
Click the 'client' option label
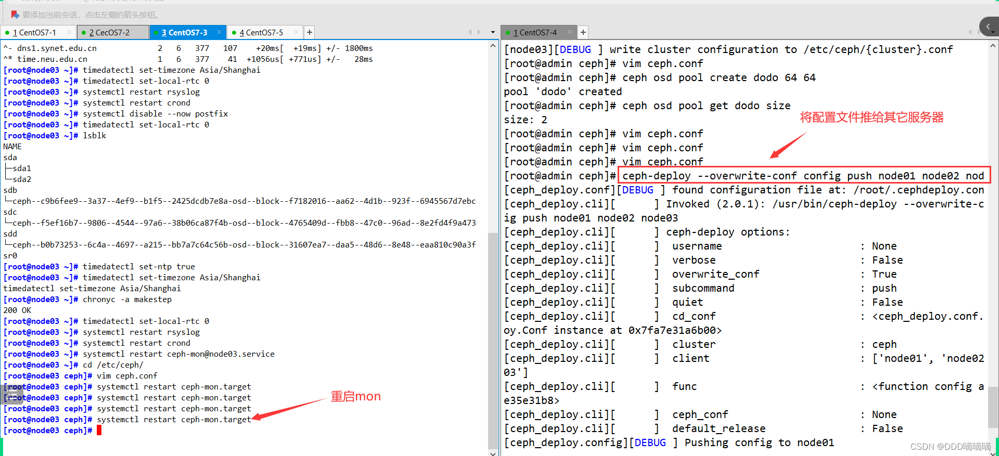coord(690,358)
